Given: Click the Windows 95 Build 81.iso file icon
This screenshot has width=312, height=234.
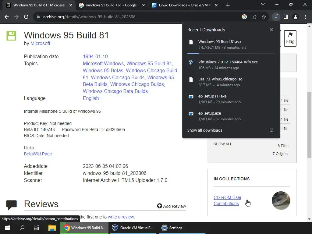Looking at the screenshot, I should (191, 42).
